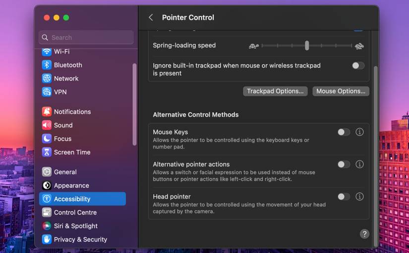Image resolution: width=409 pixels, height=253 pixels.
Task: Click in the Search field
Action: pyautogui.click(x=86, y=38)
